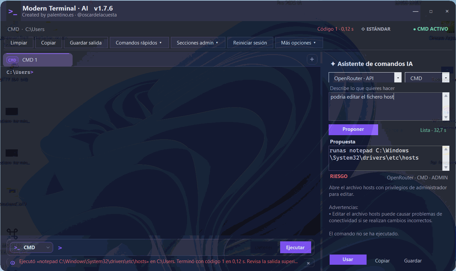Click Copiar in the top toolbar

(x=49, y=43)
